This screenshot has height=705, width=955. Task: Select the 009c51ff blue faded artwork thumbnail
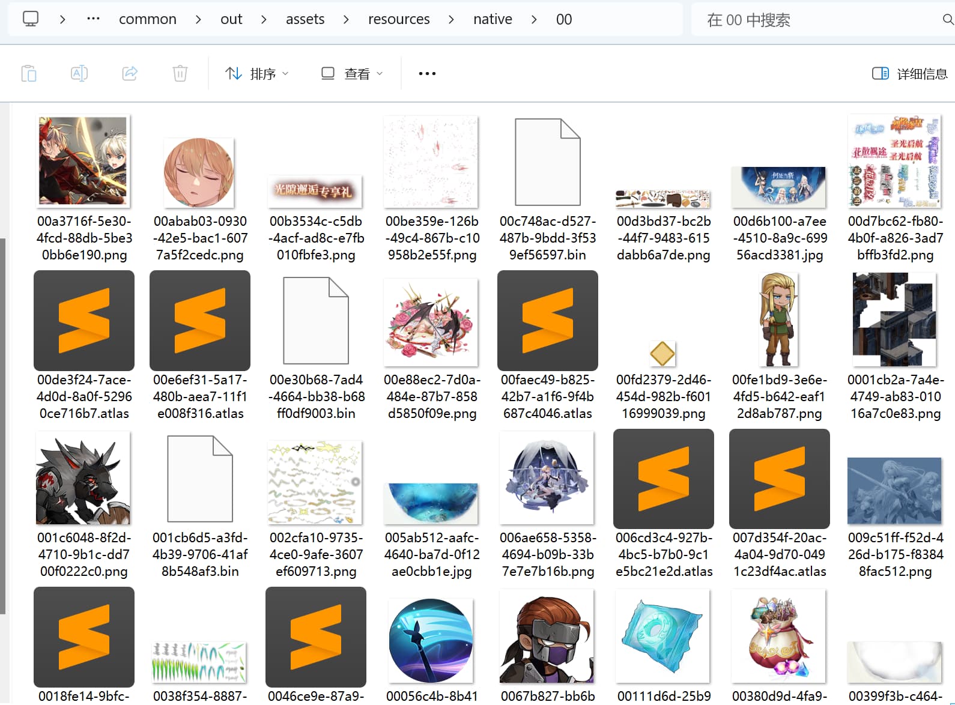point(894,491)
